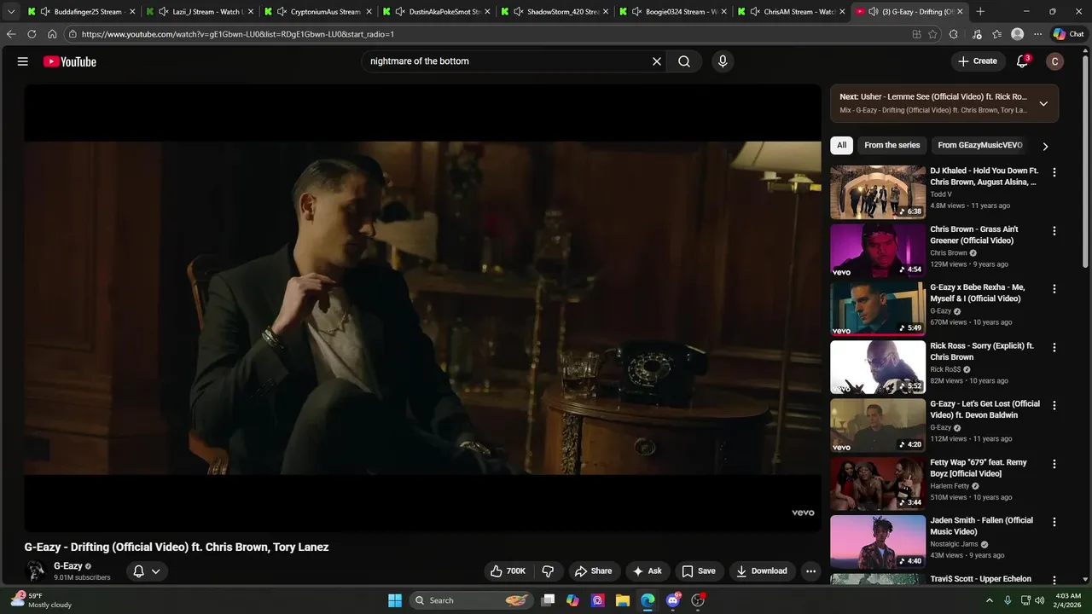The height and width of the screenshot is (614, 1092).
Task: Click the video player to pause
Action: (x=422, y=308)
